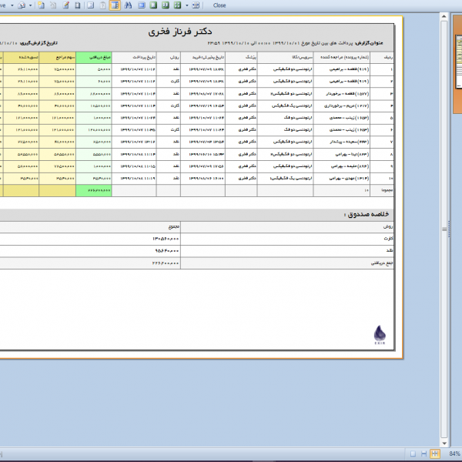Click the toolbar icon left of Close
This screenshot has width=462, height=462.
(x=196, y=5)
